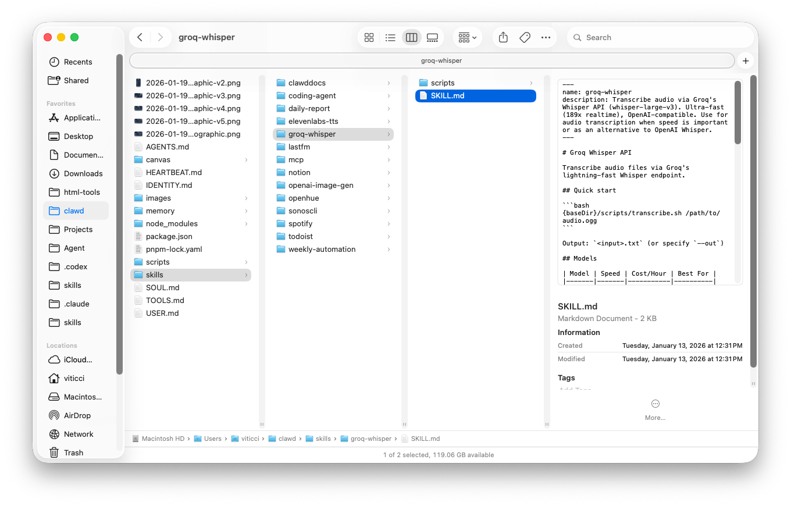Image resolution: width=791 pixels, height=506 pixels.
Task: Open the group-by dropdown in toolbar
Action: (467, 37)
